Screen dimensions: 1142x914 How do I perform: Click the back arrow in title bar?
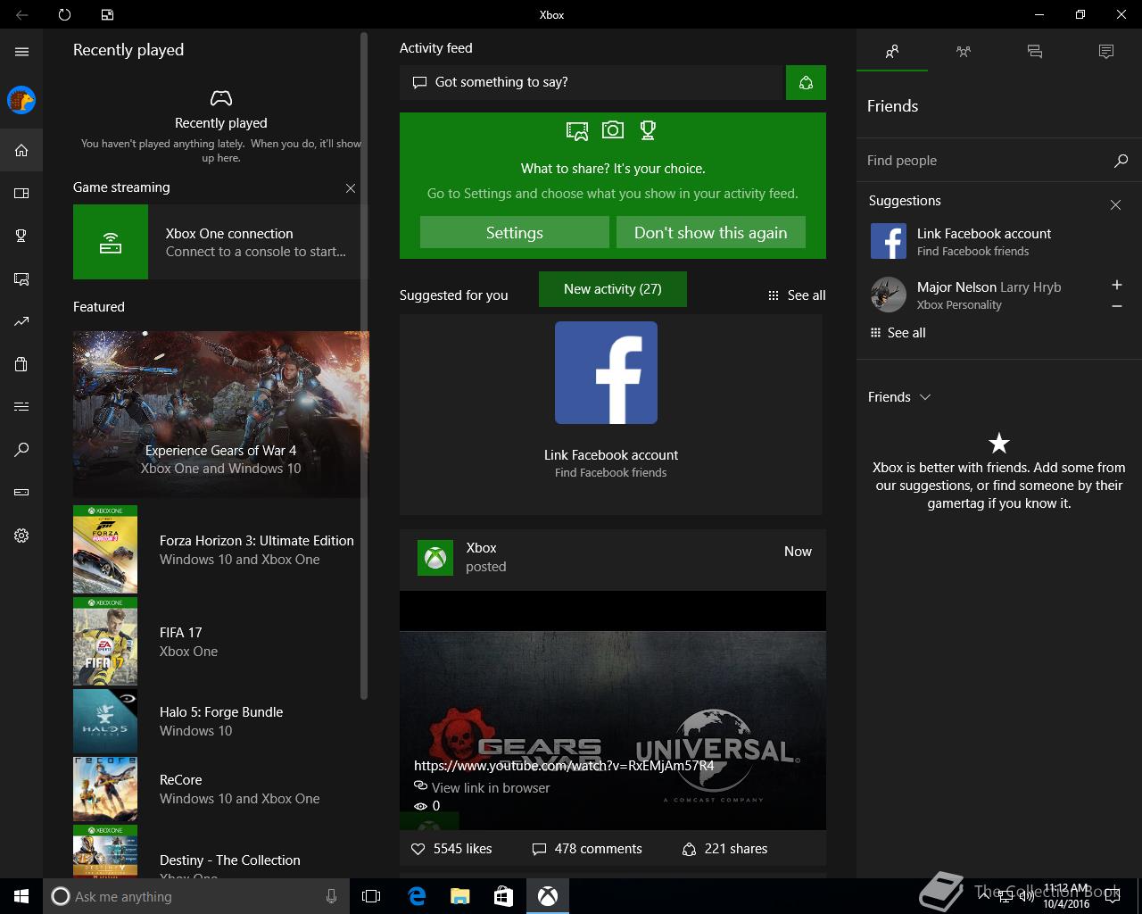(x=21, y=14)
